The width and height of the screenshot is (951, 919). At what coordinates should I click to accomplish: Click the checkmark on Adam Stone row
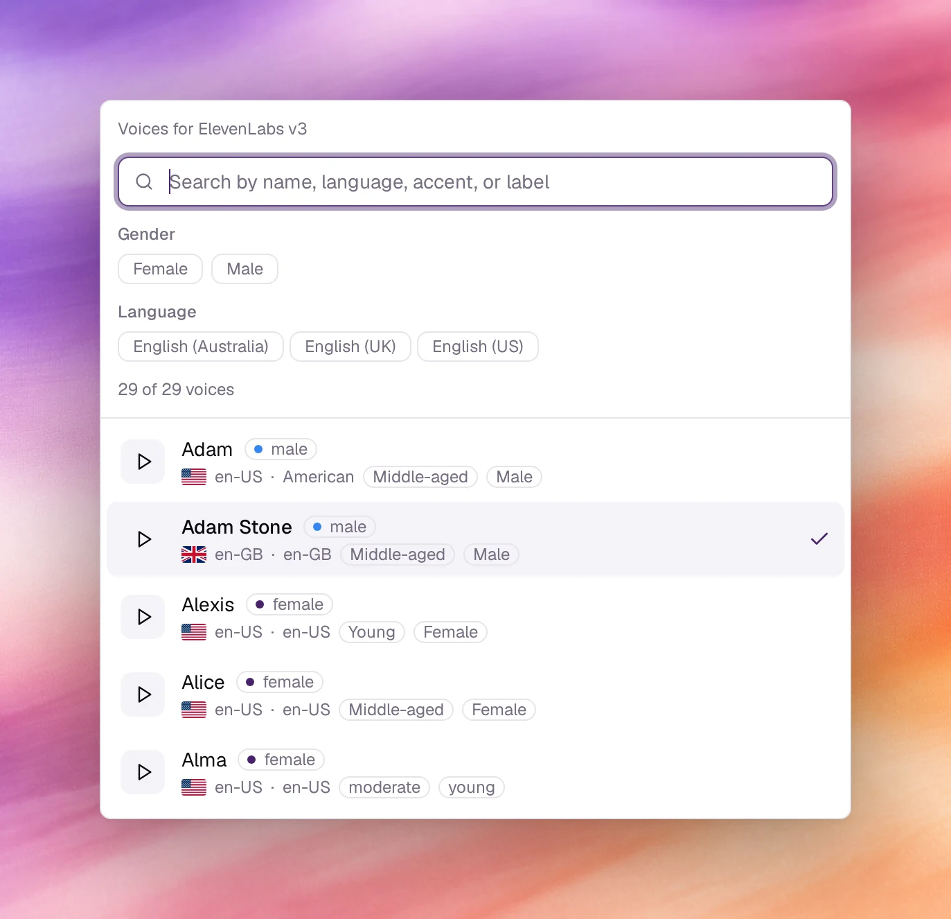coord(819,539)
